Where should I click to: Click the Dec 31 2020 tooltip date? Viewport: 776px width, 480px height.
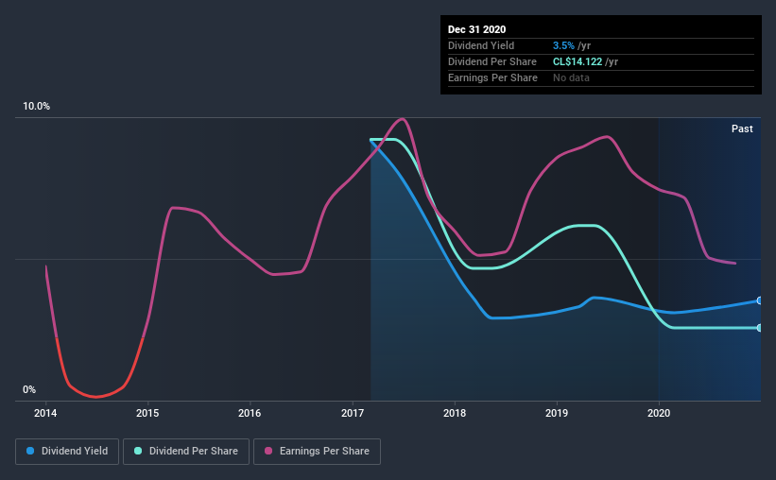476,29
